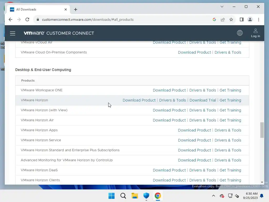This screenshot has width=269, height=202.
Task: Select the All Downloads tab
Action: pyautogui.click(x=38, y=9)
